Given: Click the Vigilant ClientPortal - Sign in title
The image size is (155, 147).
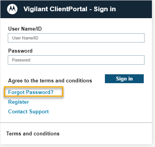Looking at the screenshot, I should click(x=70, y=9).
